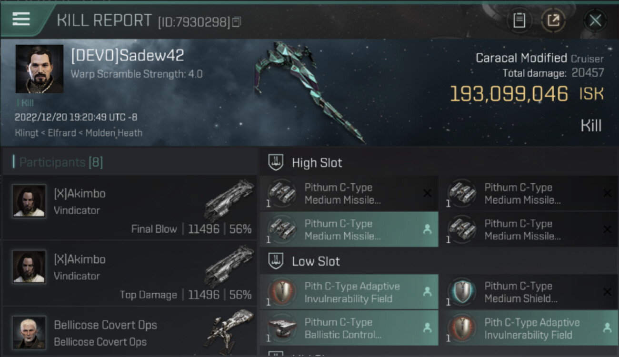Open the first Akimbo participant portrait
Screen dimensions: 619x357
(x=30, y=201)
